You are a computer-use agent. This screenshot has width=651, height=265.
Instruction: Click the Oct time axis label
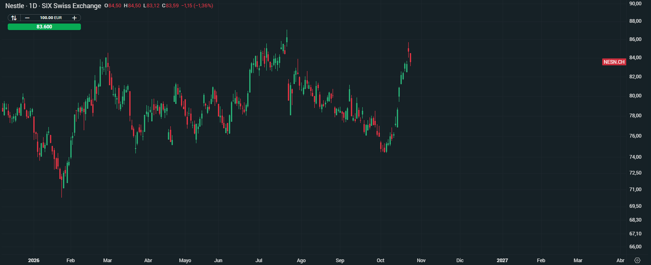[381, 261]
